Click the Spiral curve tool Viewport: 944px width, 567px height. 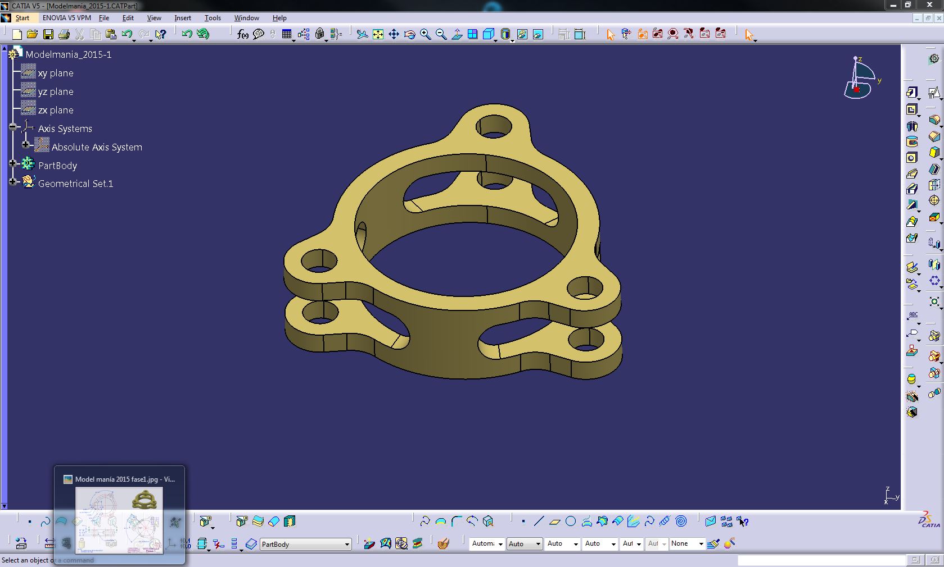point(681,522)
